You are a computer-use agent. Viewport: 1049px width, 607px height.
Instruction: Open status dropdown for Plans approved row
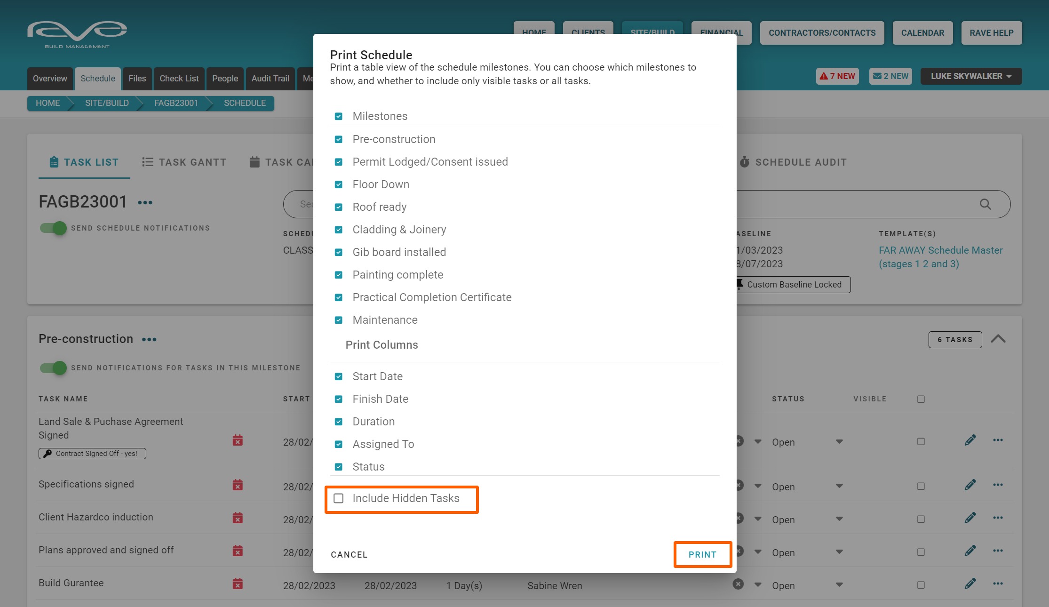click(839, 551)
